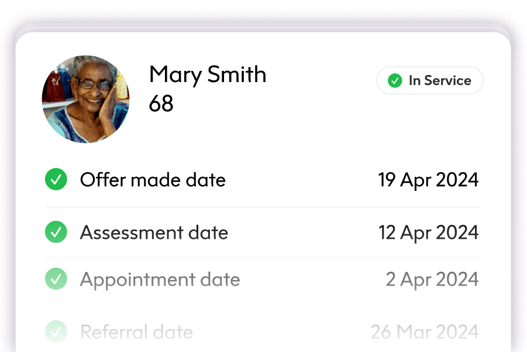This screenshot has height=352, width=527.
Task: Click the green check inside the In Service badge
Action: pos(395,81)
